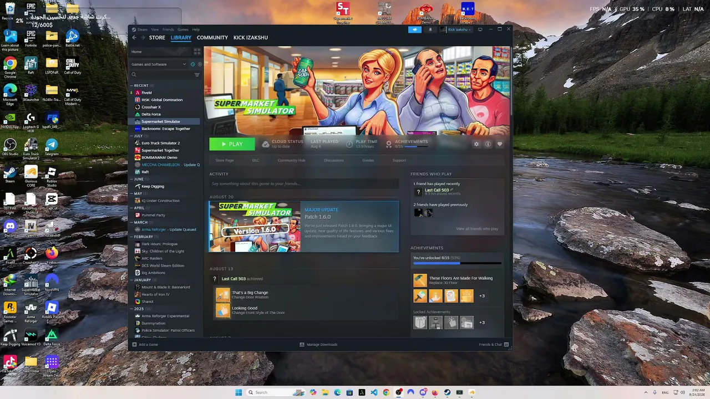Image resolution: width=710 pixels, height=399 pixels.
Task: Click the unlocked achievements +3 counter
Action: (x=482, y=296)
